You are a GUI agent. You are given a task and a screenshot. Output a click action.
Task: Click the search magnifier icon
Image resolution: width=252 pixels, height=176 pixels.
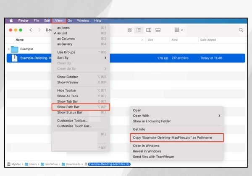coord(241,30)
